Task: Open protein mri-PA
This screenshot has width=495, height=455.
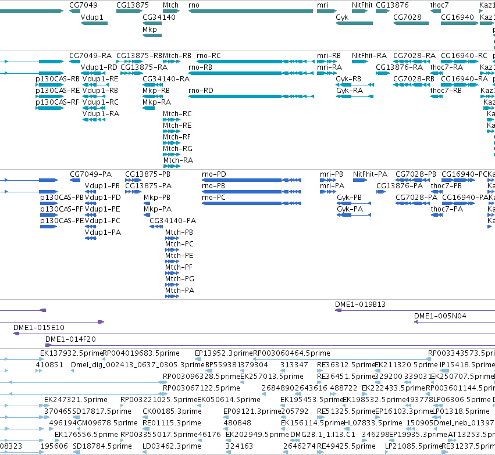Action: pyautogui.click(x=332, y=186)
